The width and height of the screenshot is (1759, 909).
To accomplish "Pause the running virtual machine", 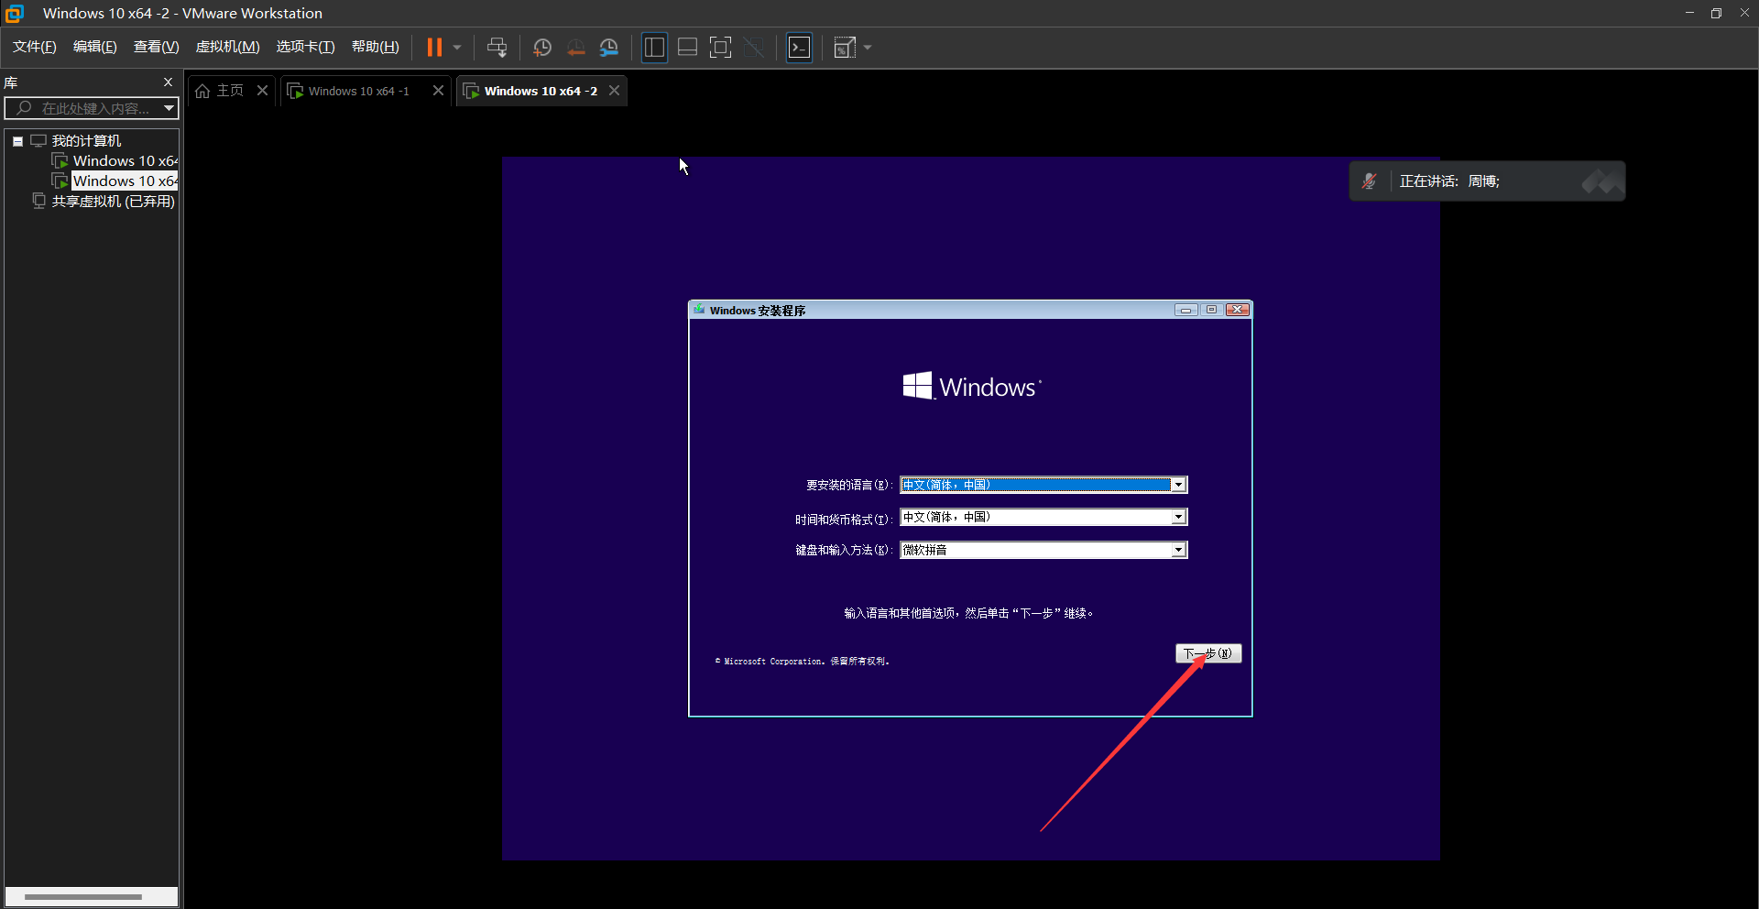I will tap(434, 48).
